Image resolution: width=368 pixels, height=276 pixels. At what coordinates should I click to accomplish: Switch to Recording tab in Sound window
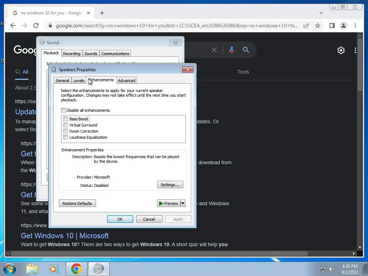72,54
